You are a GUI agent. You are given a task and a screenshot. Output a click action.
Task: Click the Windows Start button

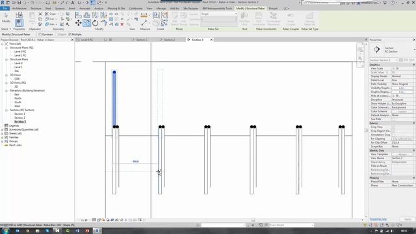click(5, 231)
